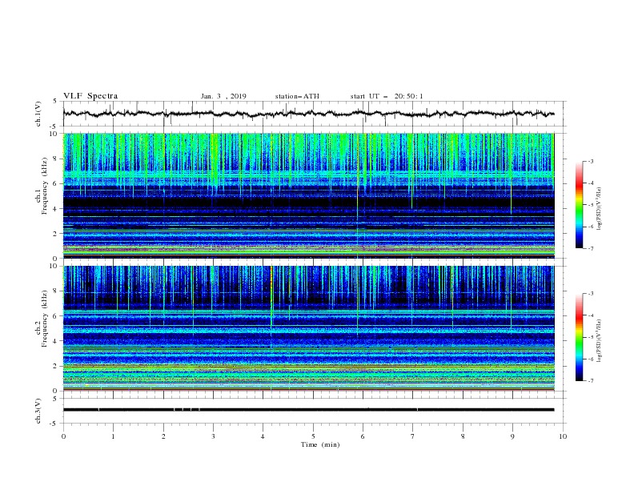Click the "-7" label on ch.1 colorbar
Screen dimensions: 634x490
pyautogui.click(x=590, y=248)
